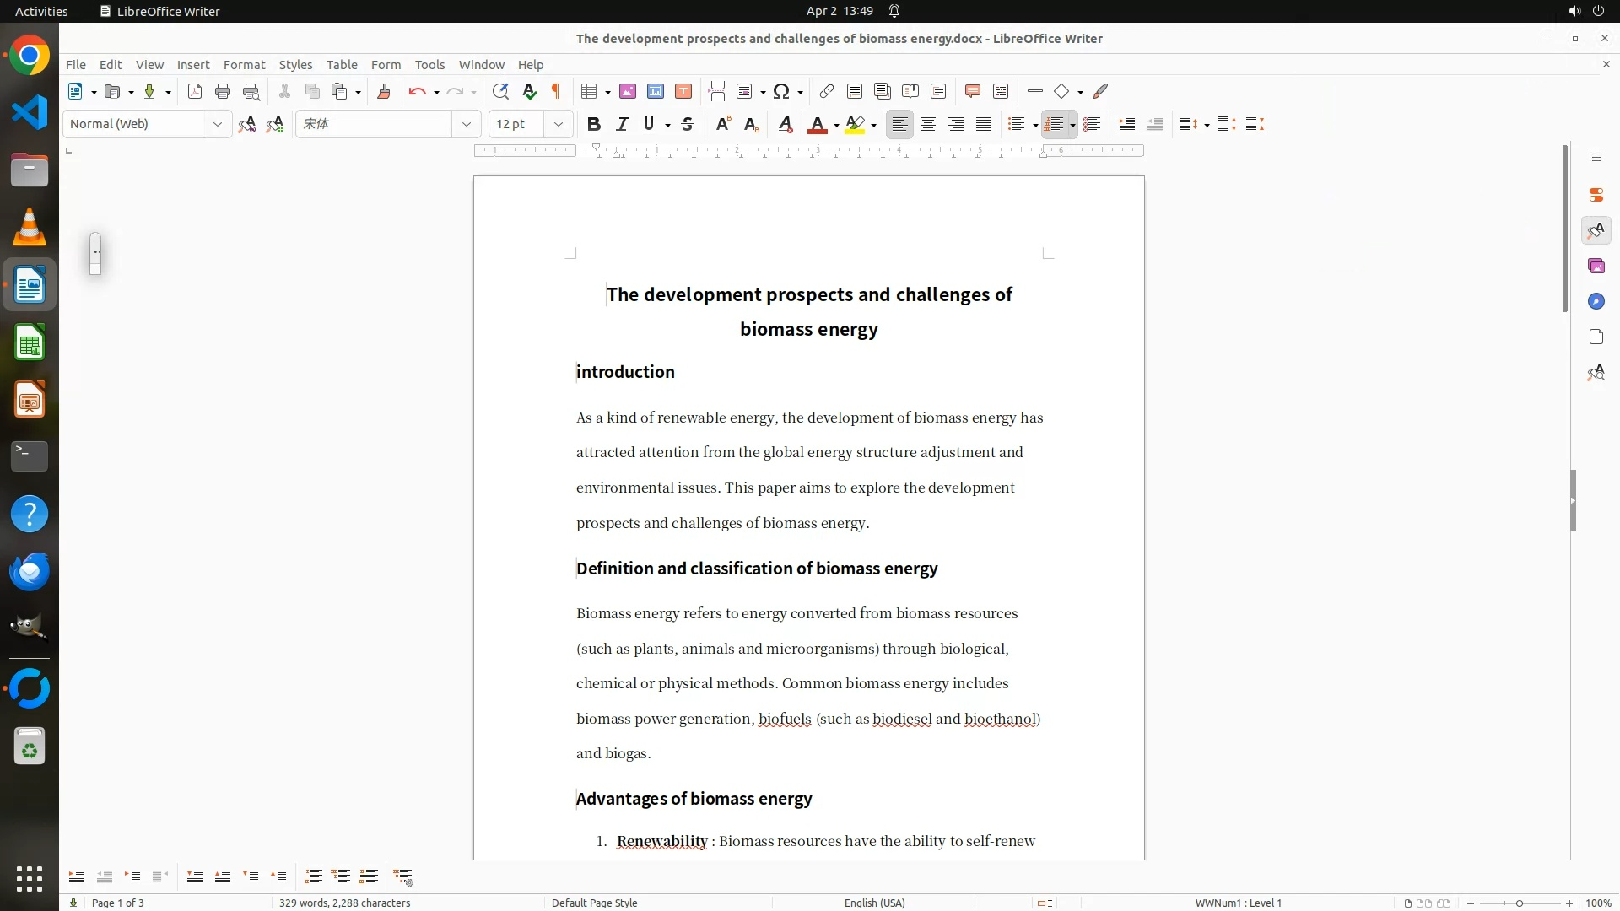Toggle Formatting Marks pilcrow button
The image size is (1620, 911).
[x=556, y=91]
